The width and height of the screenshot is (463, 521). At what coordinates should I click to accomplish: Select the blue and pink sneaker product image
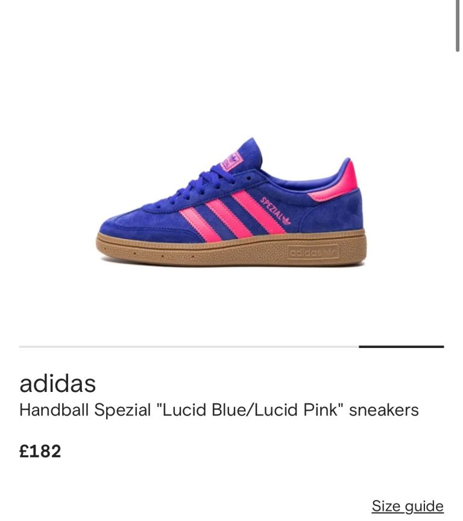(x=231, y=201)
